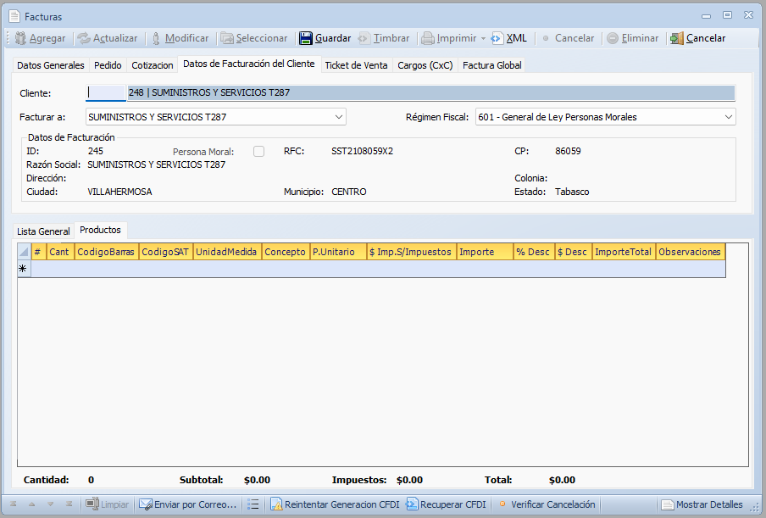Switch to the Lista General tab
Image resolution: width=766 pixels, height=518 pixels.
(43, 231)
